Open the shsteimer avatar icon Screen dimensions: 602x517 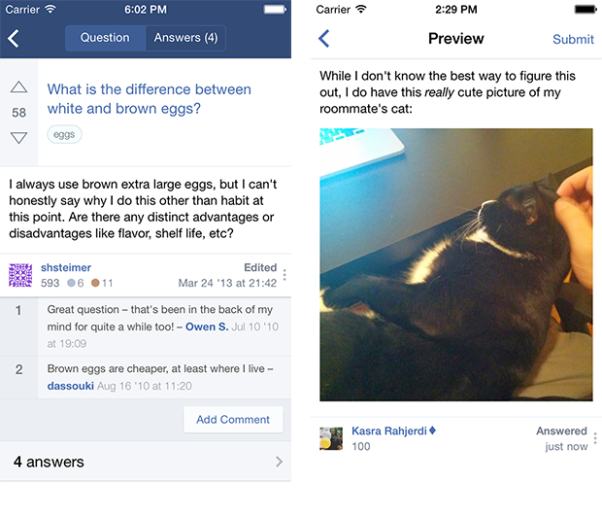tap(20, 275)
